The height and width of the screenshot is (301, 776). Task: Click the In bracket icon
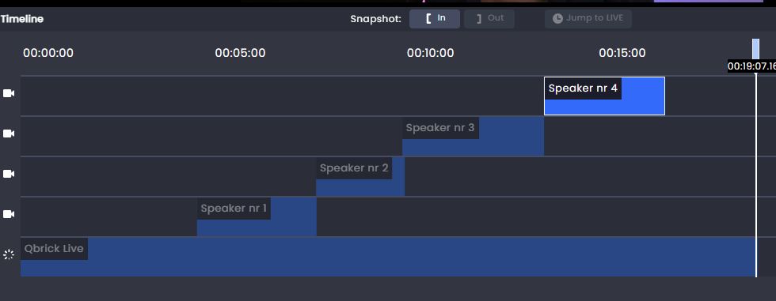428,19
